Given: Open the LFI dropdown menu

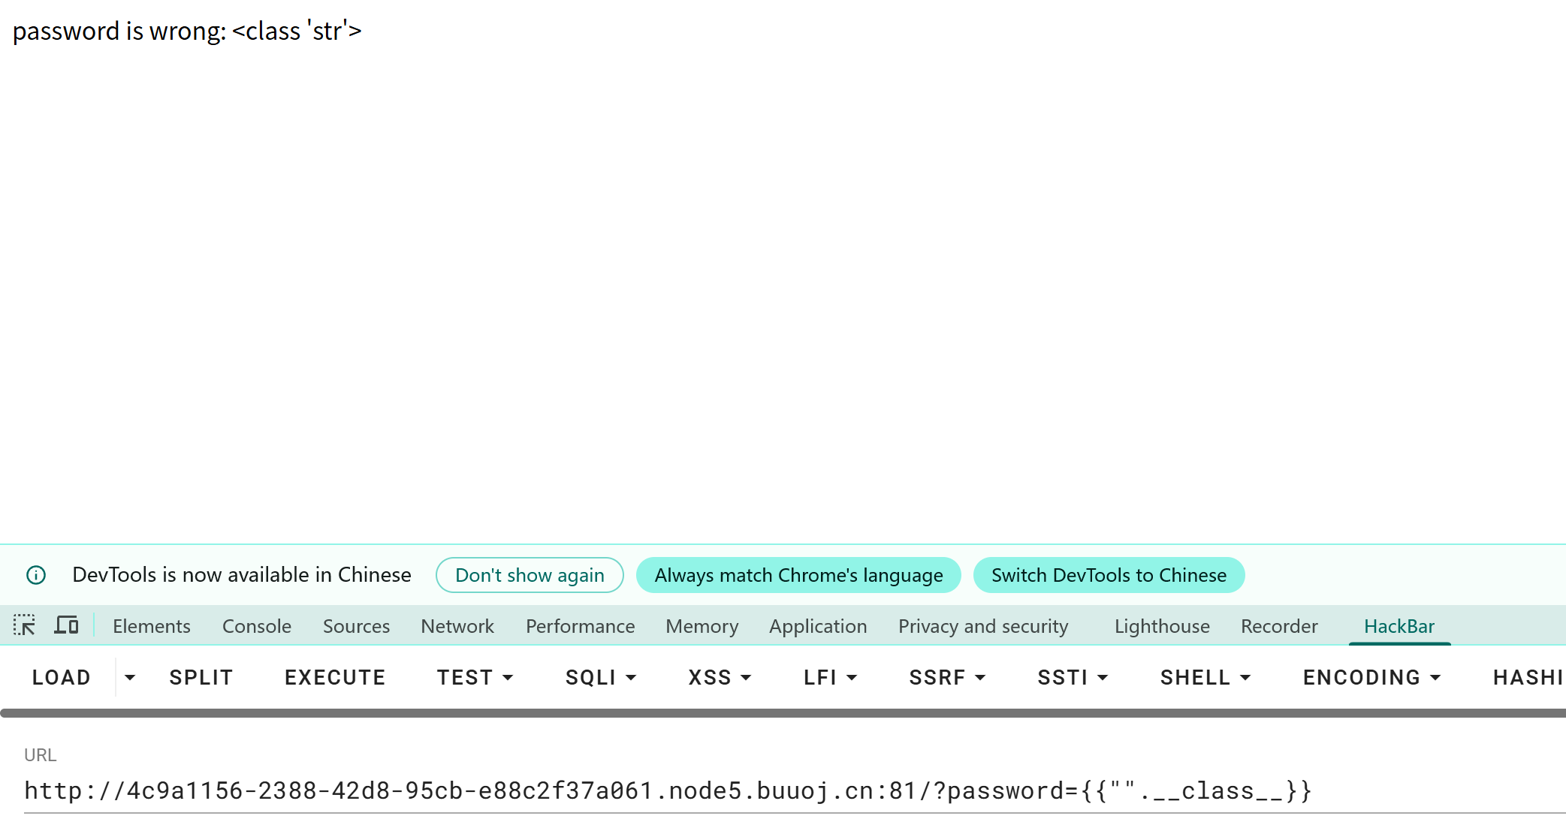Looking at the screenshot, I should (830, 677).
